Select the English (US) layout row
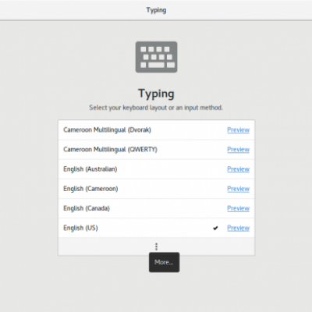Viewport: 312px width, 312px height. 156,228
